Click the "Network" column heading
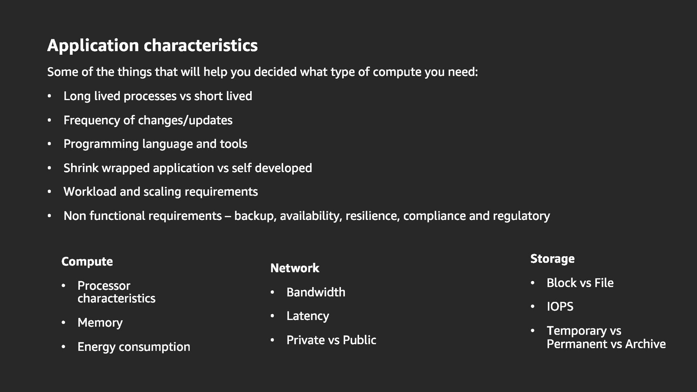This screenshot has height=392, width=697. click(x=295, y=268)
